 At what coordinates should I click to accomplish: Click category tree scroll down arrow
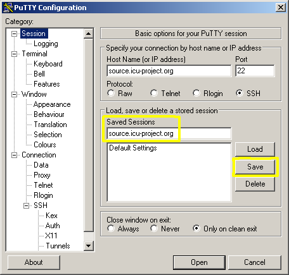(x=89, y=246)
